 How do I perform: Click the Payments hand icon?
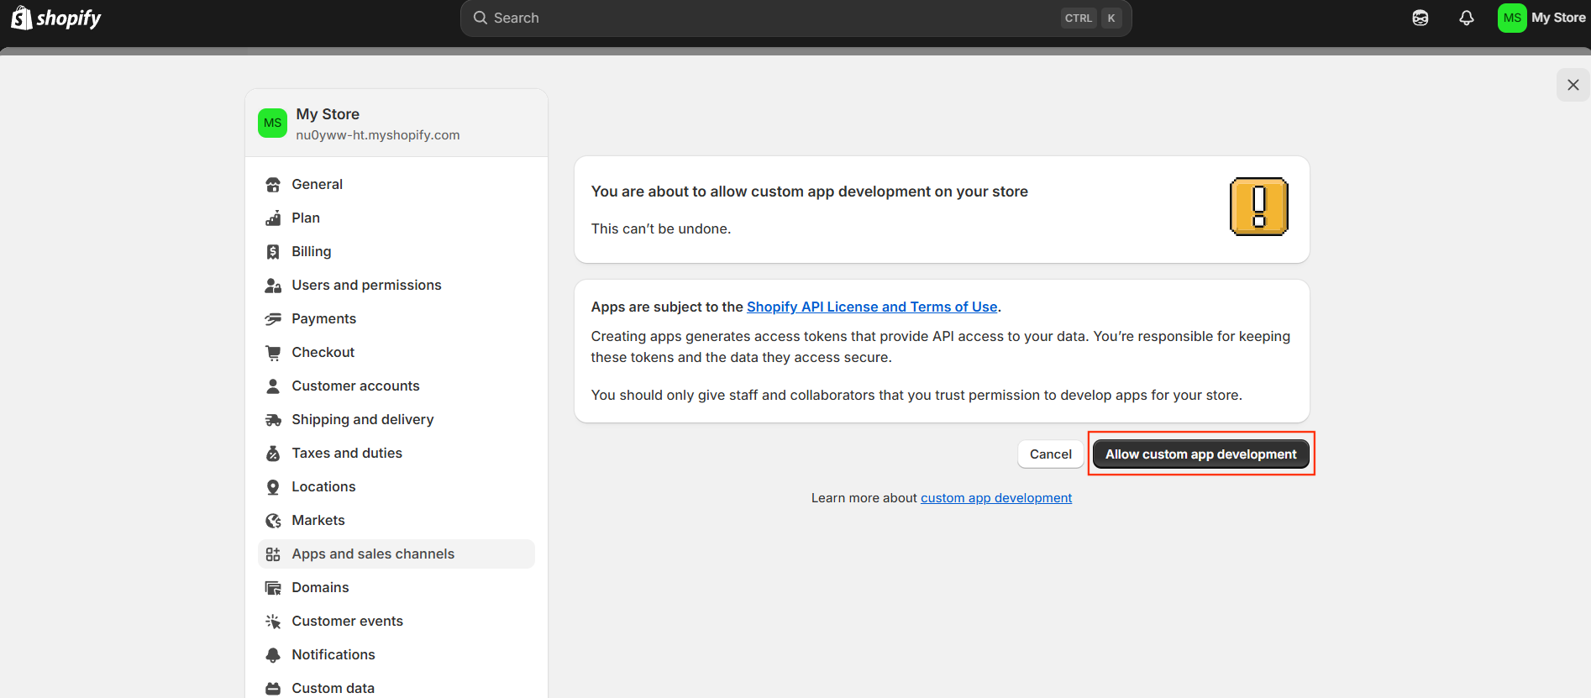coord(273,319)
